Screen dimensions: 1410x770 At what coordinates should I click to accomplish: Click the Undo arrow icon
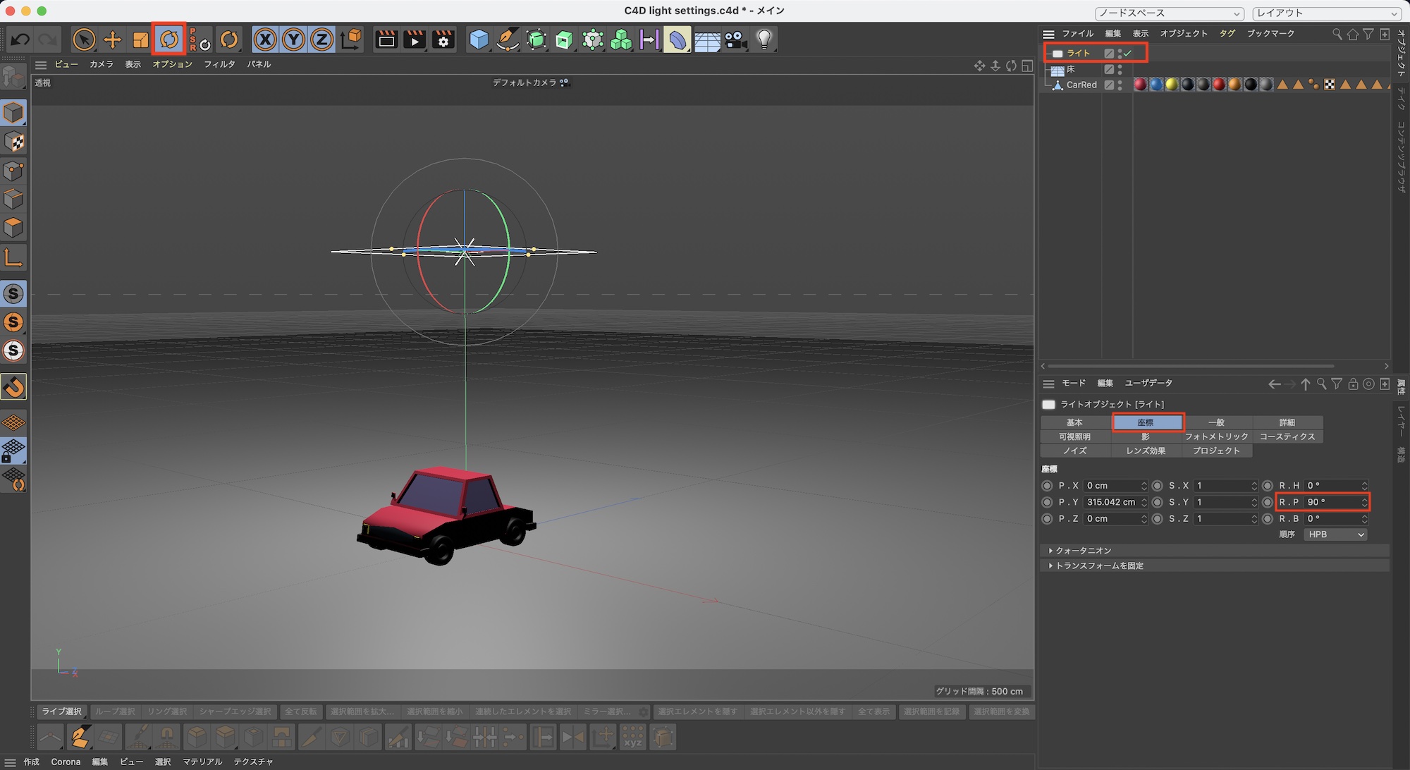point(20,39)
